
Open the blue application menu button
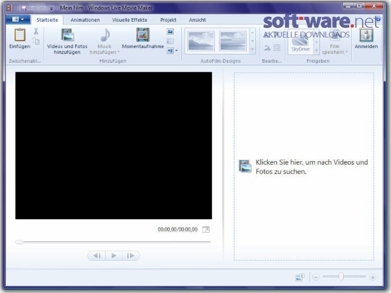tap(18, 19)
